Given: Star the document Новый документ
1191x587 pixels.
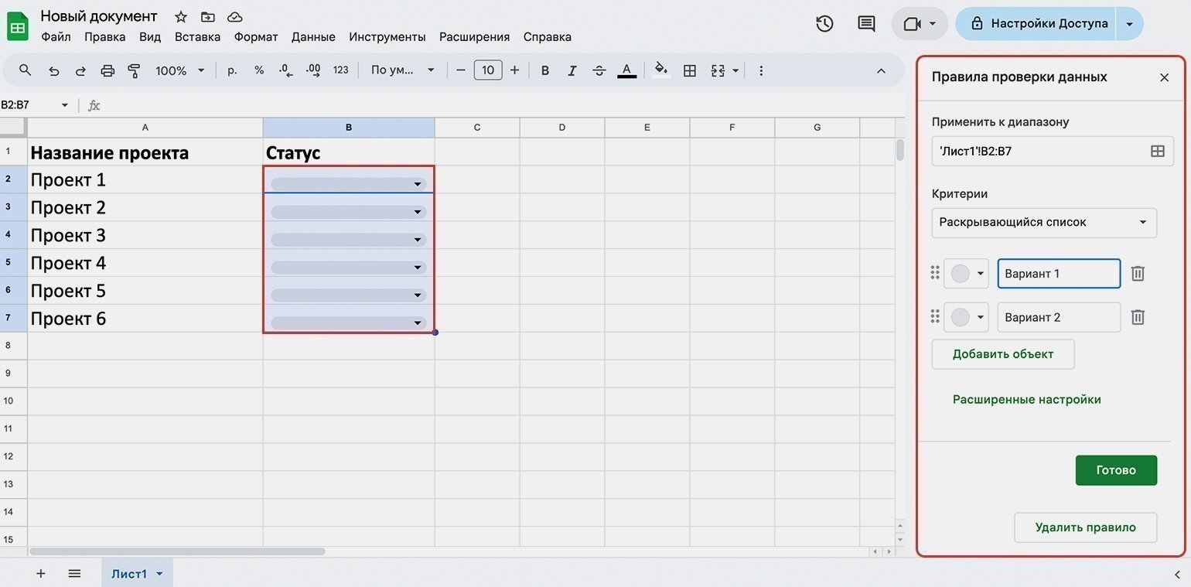Looking at the screenshot, I should pyautogui.click(x=181, y=16).
